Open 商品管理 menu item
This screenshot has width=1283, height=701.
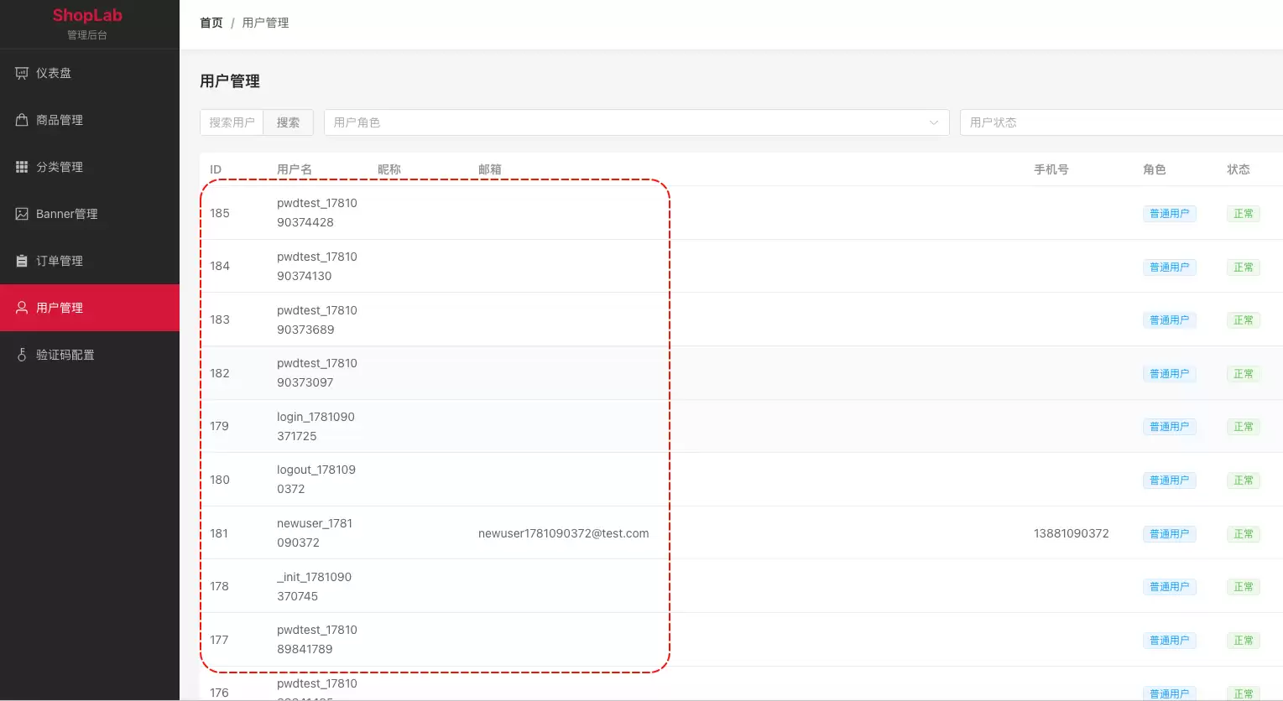90,120
